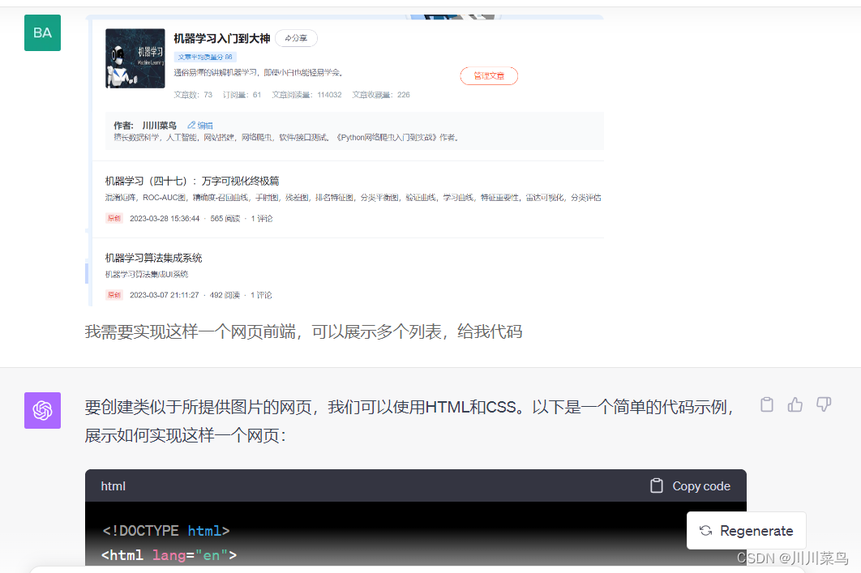Viewport: 861px width, 573px height.
Task: Click the purple ChatGPT logo avatar
Action: click(x=42, y=410)
